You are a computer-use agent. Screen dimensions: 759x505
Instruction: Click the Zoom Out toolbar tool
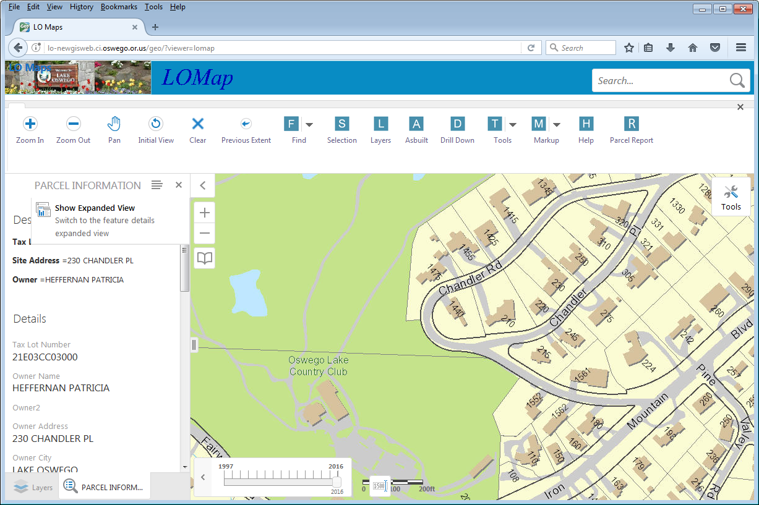point(73,130)
